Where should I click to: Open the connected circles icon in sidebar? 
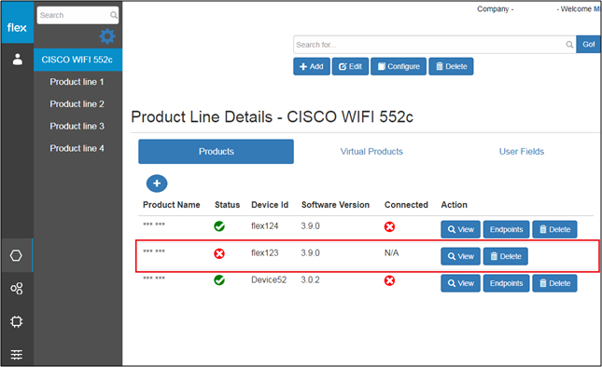point(17,289)
